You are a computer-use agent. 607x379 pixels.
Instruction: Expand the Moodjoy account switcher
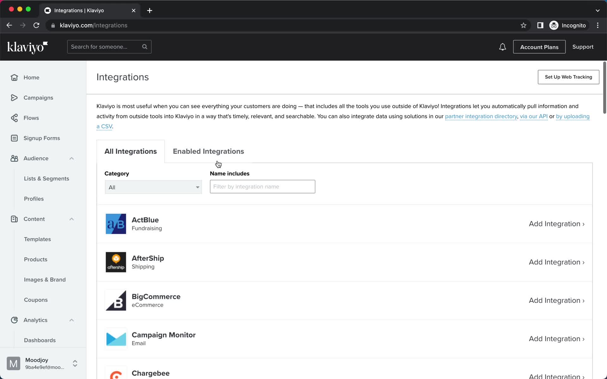tap(75, 364)
